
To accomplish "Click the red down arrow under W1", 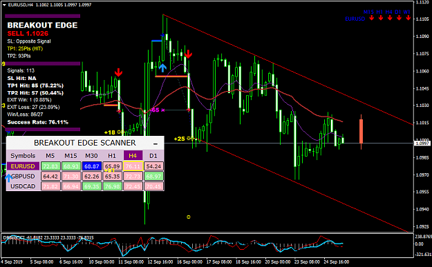I will (x=408, y=18).
